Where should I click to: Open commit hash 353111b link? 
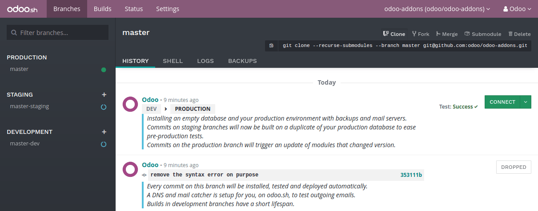click(x=411, y=175)
